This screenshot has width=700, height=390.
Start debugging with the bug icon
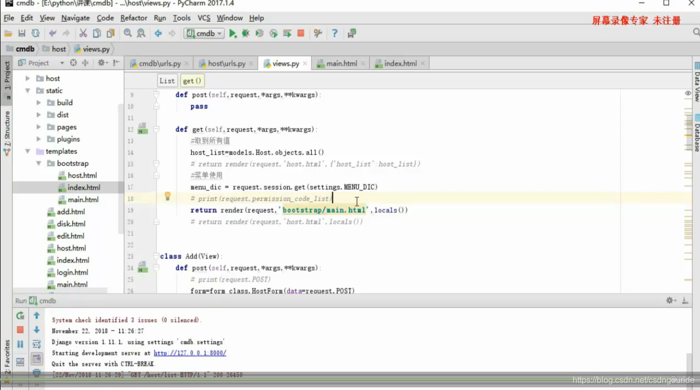(246, 34)
